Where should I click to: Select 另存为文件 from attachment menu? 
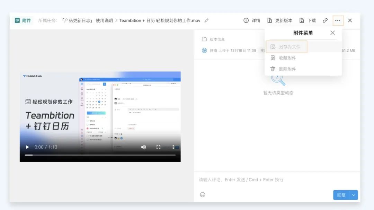(x=286, y=47)
